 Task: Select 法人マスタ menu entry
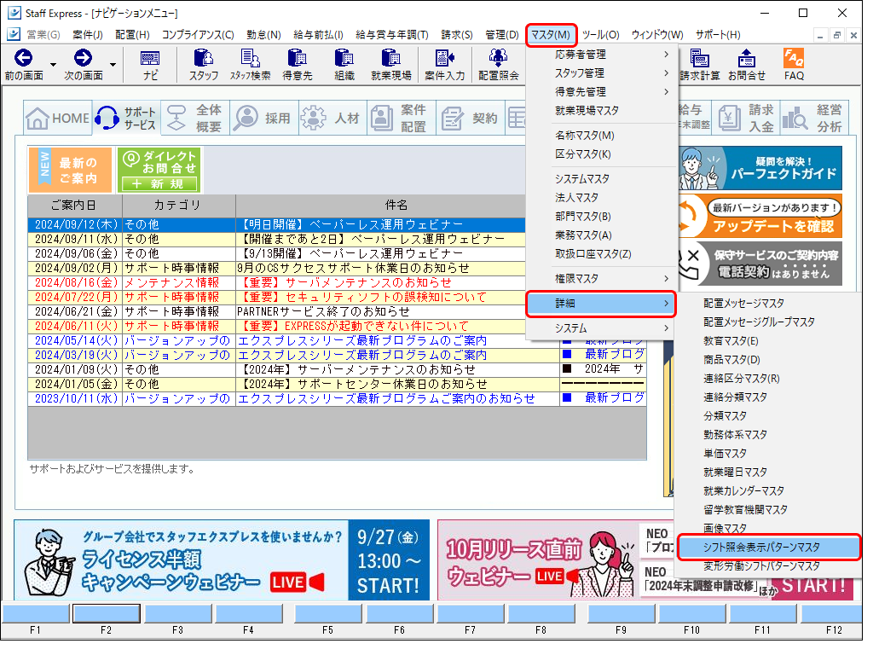(601, 198)
